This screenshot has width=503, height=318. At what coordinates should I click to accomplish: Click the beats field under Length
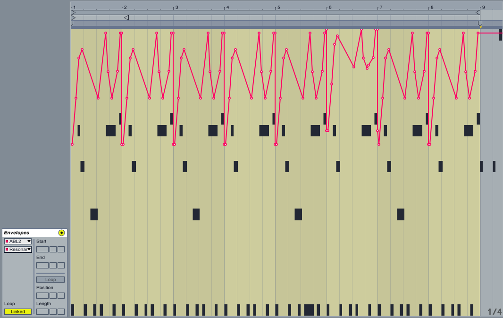(x=53, y=311)
